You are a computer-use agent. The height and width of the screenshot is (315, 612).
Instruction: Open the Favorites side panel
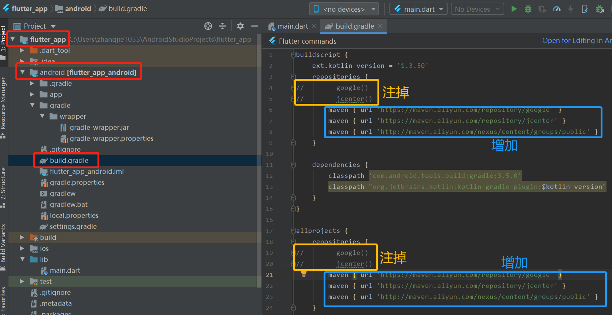[x=3, y=300]
